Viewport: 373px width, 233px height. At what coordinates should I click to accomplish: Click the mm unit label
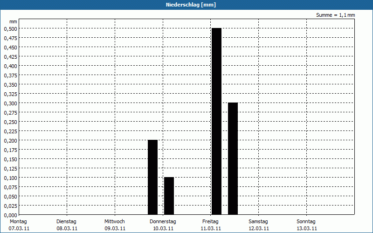[14, 21]
